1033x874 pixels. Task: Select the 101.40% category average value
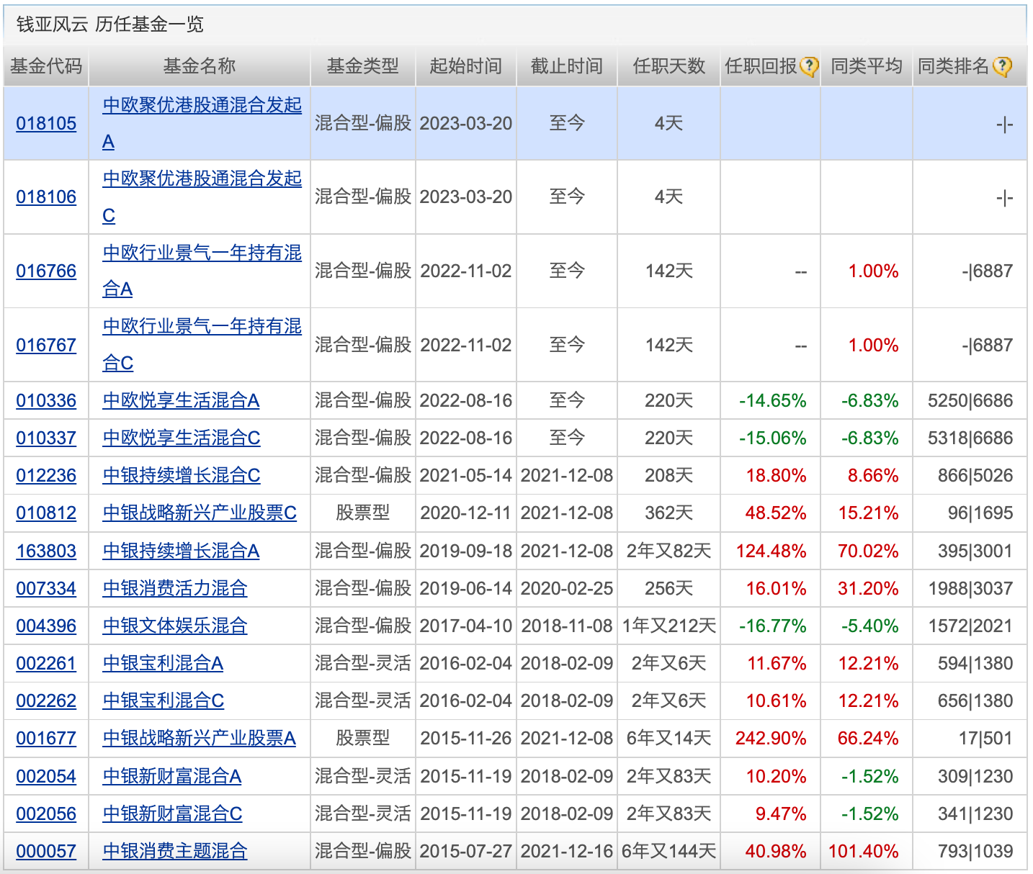point(864,851)
